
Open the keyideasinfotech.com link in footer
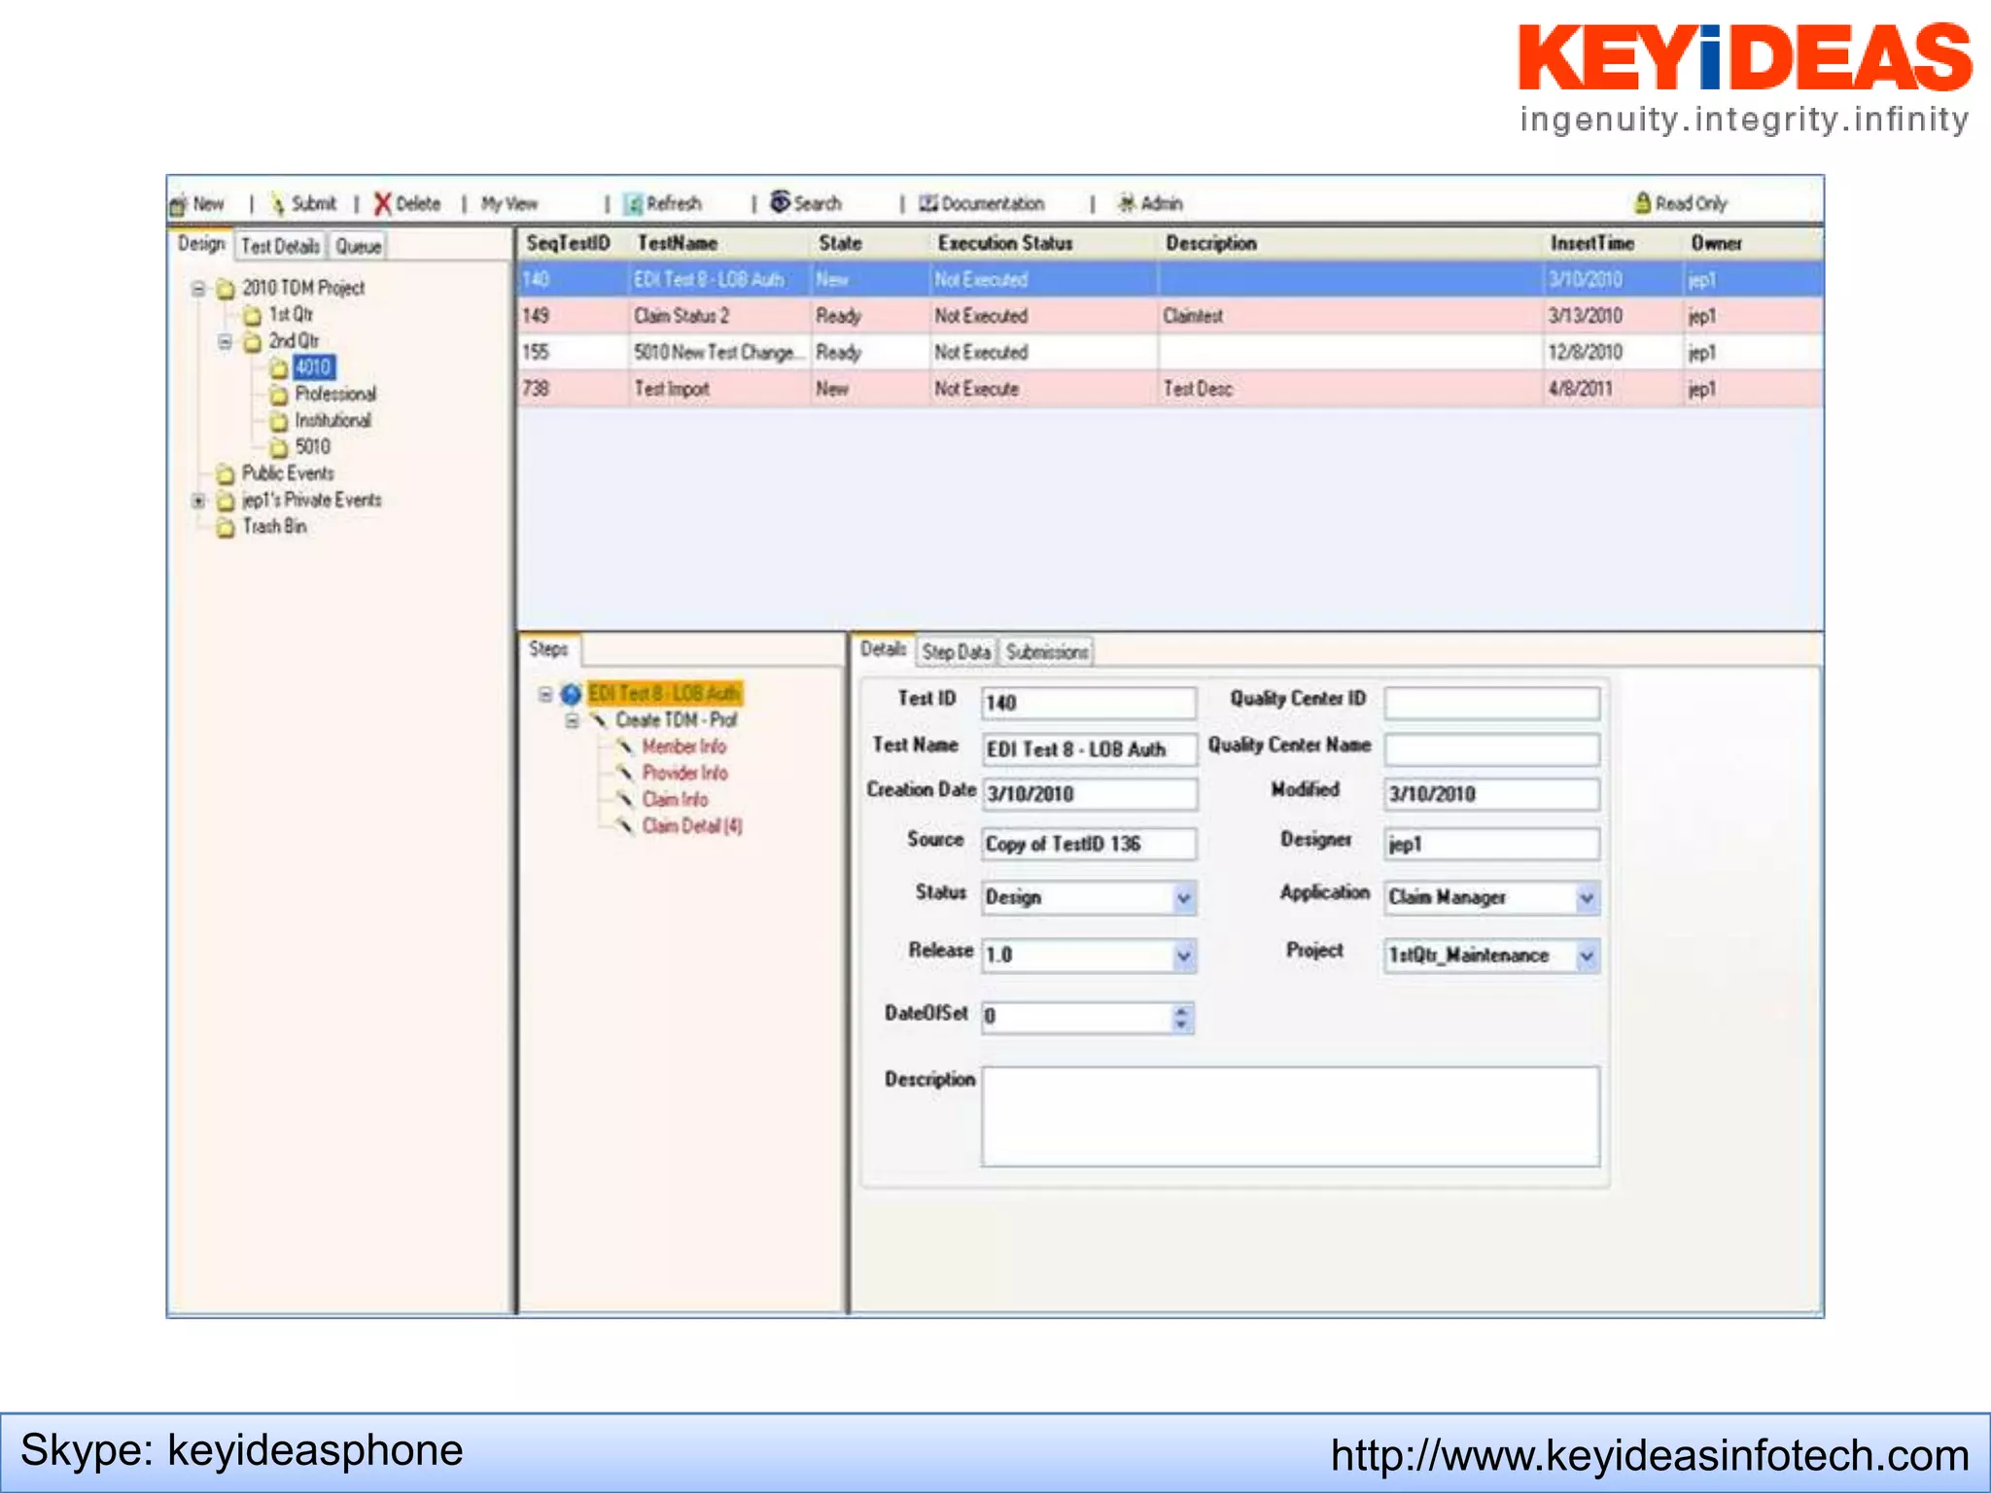[1650, 1455]
